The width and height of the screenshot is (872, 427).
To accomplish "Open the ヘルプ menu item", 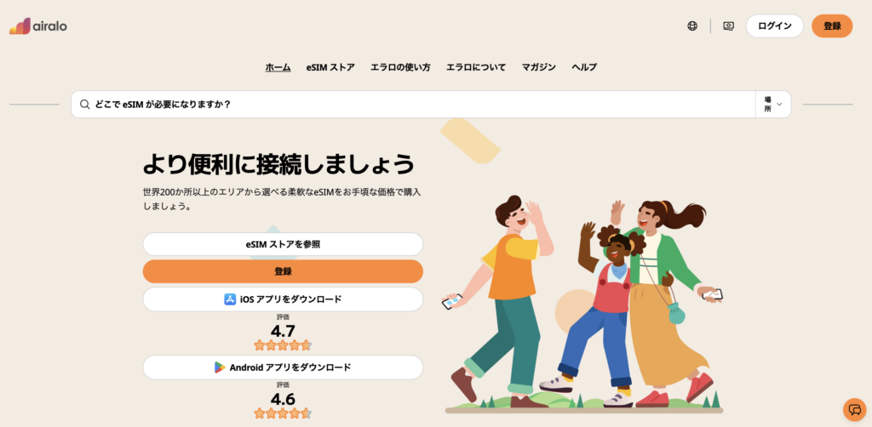I will click(x=584, y=67).
